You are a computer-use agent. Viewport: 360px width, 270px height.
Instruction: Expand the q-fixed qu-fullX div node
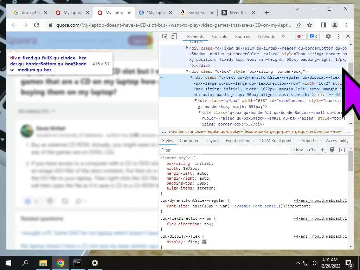coord(187,48)
